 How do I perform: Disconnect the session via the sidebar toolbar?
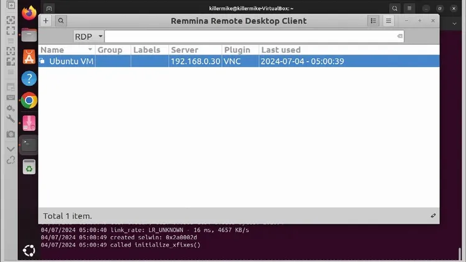tap(11, 160)
